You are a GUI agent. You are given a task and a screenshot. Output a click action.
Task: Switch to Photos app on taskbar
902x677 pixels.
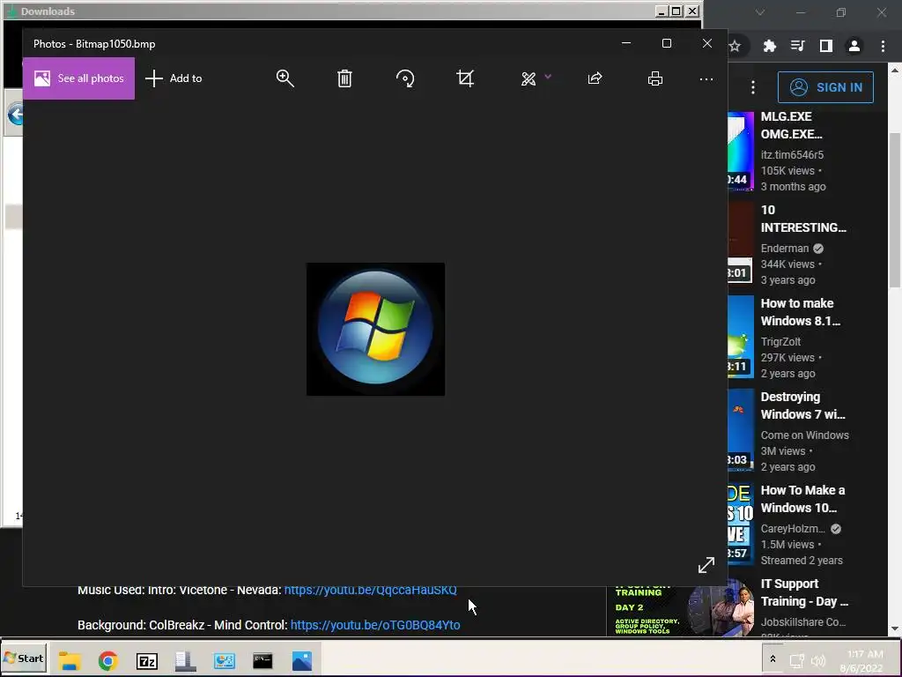point(302,660)
